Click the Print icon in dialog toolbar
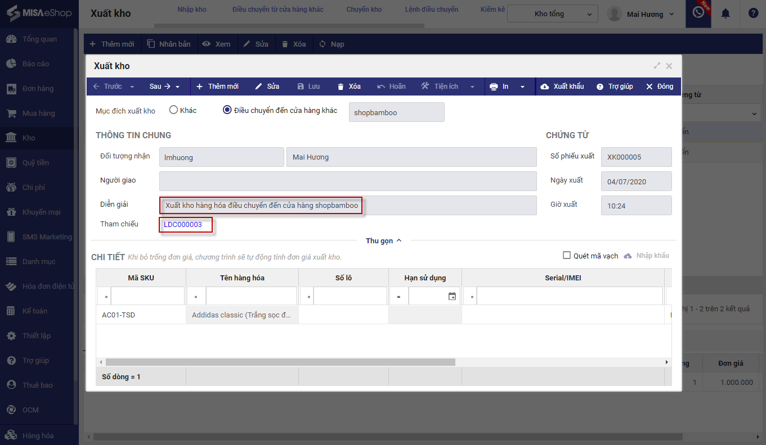The width and height of the screenshot is (766, 445). (x=494, y=87)
